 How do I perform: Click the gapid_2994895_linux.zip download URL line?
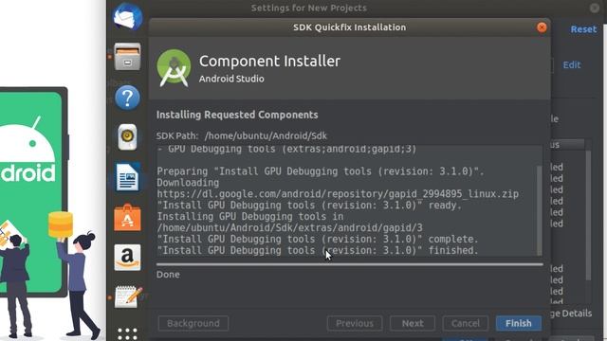pyautogui.click(x=338, y=194)
